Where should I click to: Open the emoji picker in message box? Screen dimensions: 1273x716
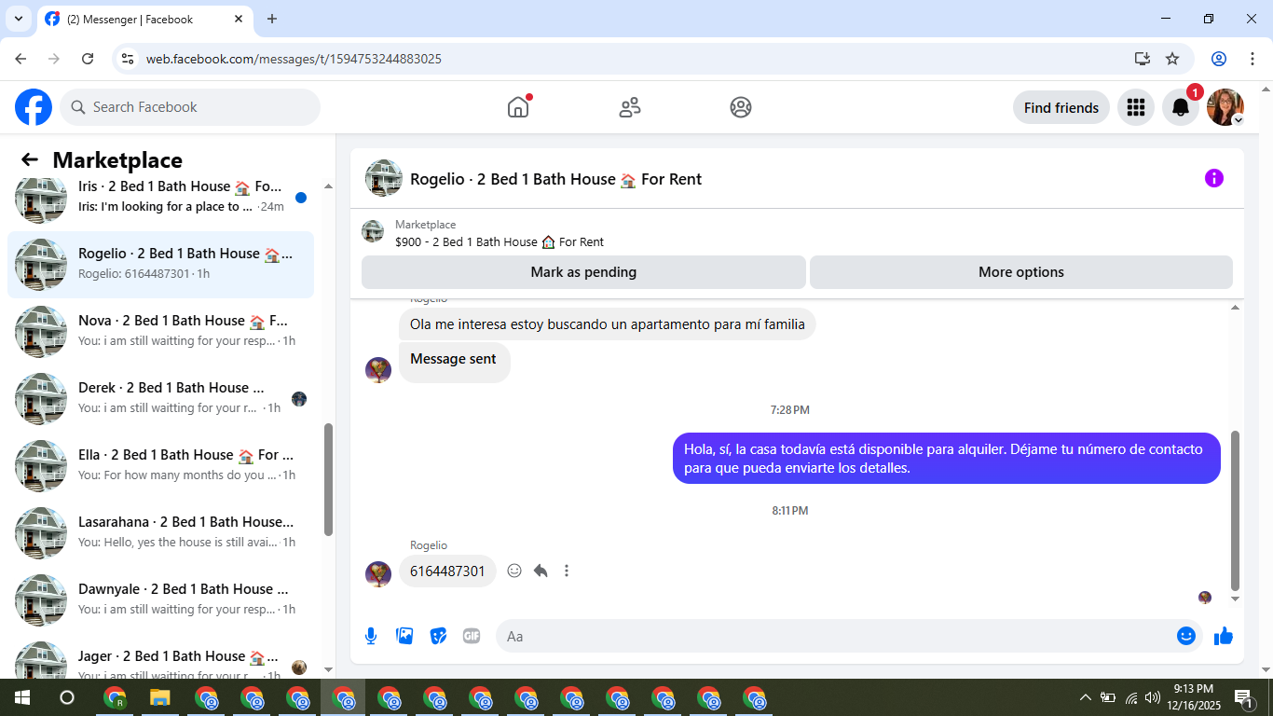pos(1186,636)
